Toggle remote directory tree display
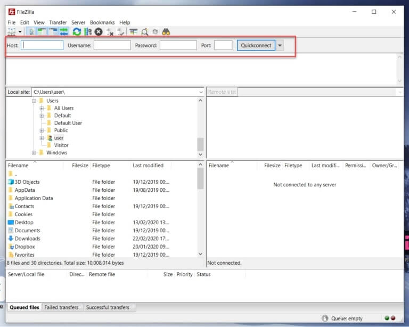 pyautogui.click(x=53, y=32)
